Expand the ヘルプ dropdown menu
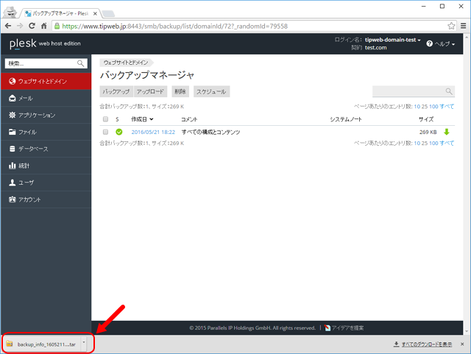This screenshot has width=471, height=354. tap(445, 44)
